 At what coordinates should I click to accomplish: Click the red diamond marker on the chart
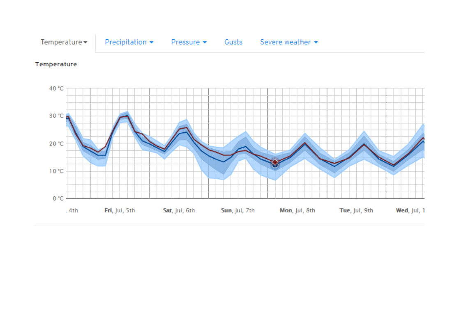coord(275,162)
